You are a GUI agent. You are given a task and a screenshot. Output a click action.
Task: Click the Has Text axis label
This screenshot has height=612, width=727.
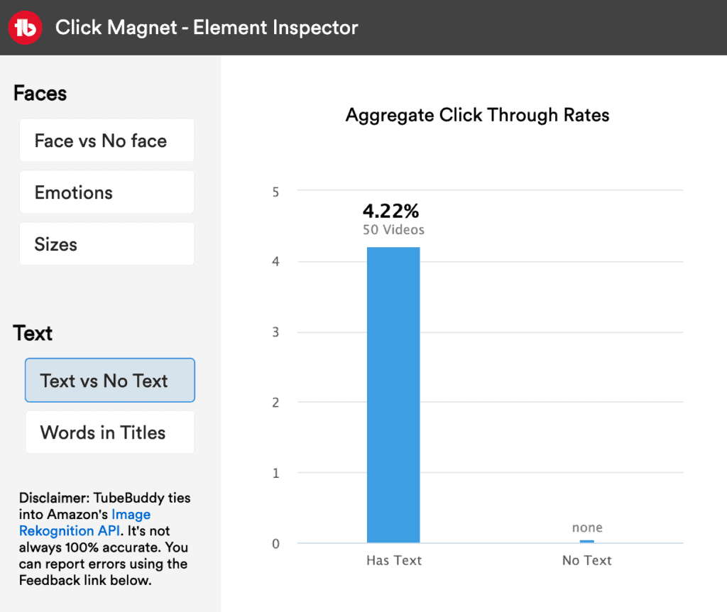coord(393,560)
